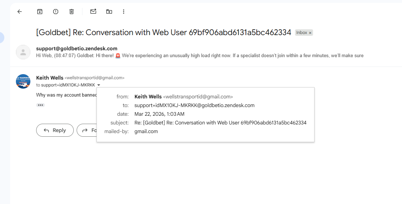Report this conversation as spam

pyautogui.click(x=56, y=12)
